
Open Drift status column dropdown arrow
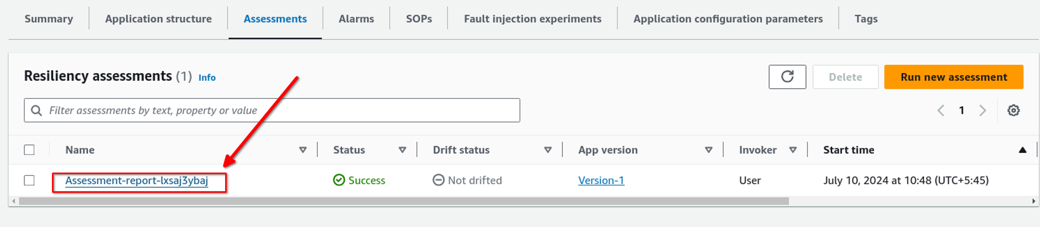pyautogui.click(x=548, y=150)
